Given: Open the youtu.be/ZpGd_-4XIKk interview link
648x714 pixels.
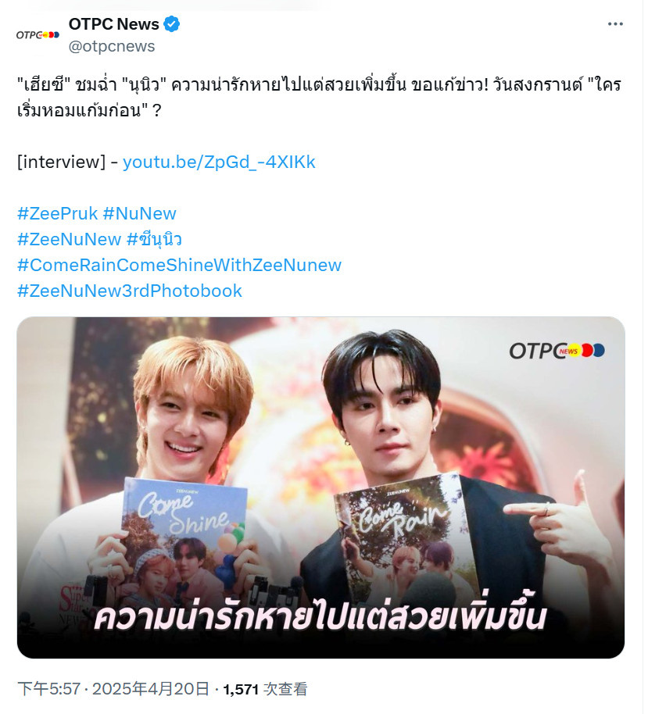Looking at the screenshot, I should click(x=220, y=162).
